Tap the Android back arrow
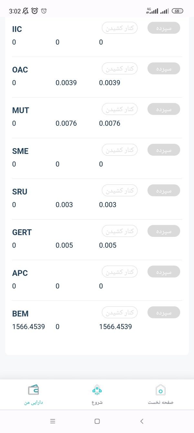 tap(142, 421)
